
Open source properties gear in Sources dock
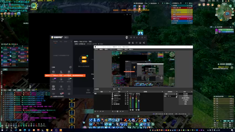click(117, 111)
